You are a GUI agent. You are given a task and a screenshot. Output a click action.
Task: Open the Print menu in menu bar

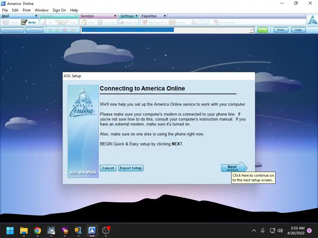click(26, 10)
